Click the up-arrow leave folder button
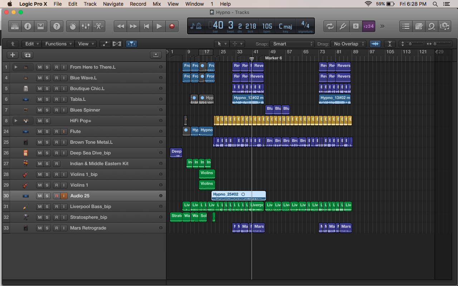Screen dimensions: 458x286 [13, 44]
